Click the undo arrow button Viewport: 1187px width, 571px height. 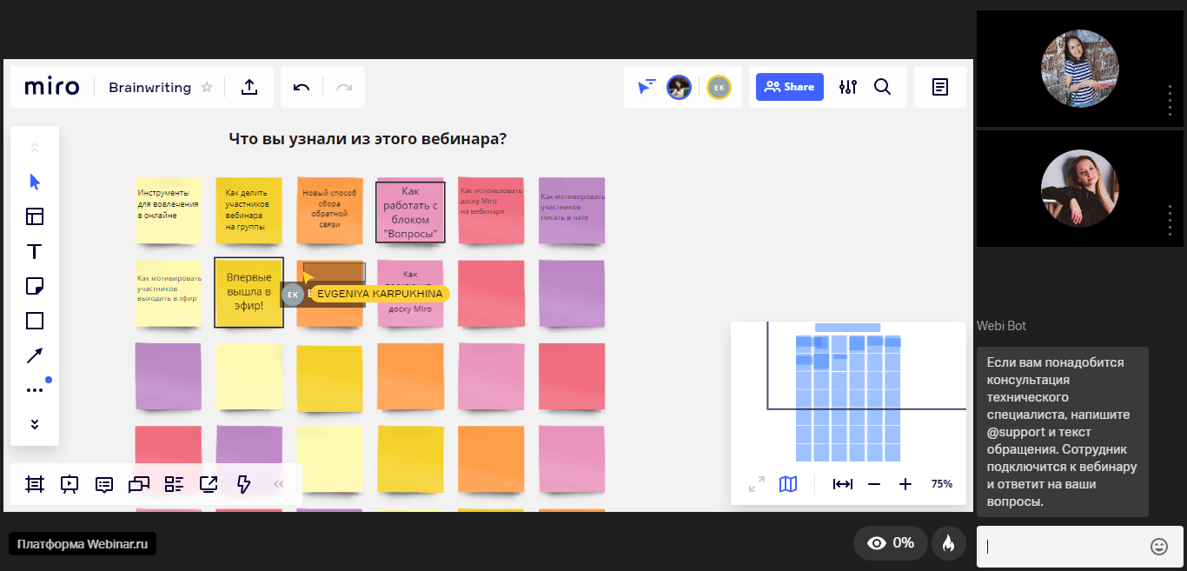[x=302, y=87]
